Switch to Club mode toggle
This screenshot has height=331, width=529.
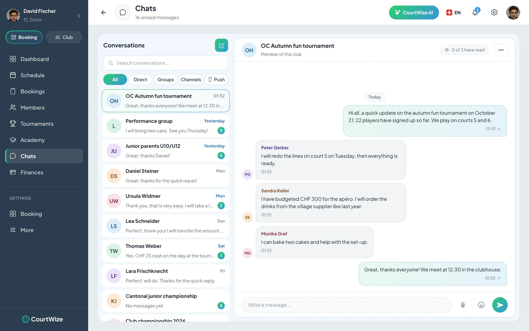click(64, 37)
